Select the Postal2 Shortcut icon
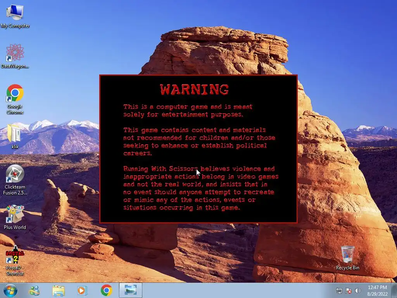This screenshot has width=397, height=298. [15, 260]
